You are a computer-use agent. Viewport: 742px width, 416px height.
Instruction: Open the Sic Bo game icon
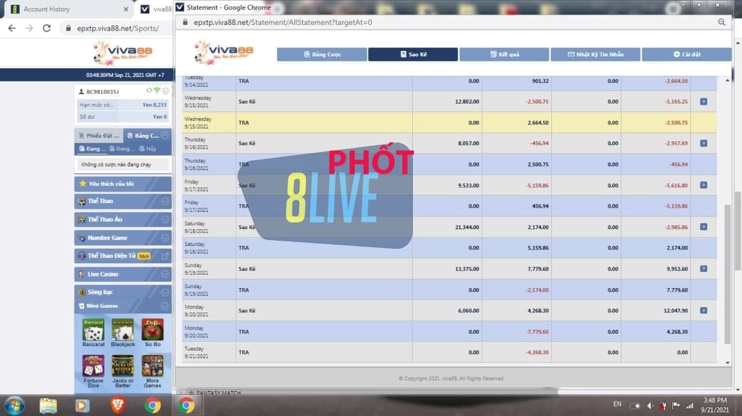[x=152, y=330]
